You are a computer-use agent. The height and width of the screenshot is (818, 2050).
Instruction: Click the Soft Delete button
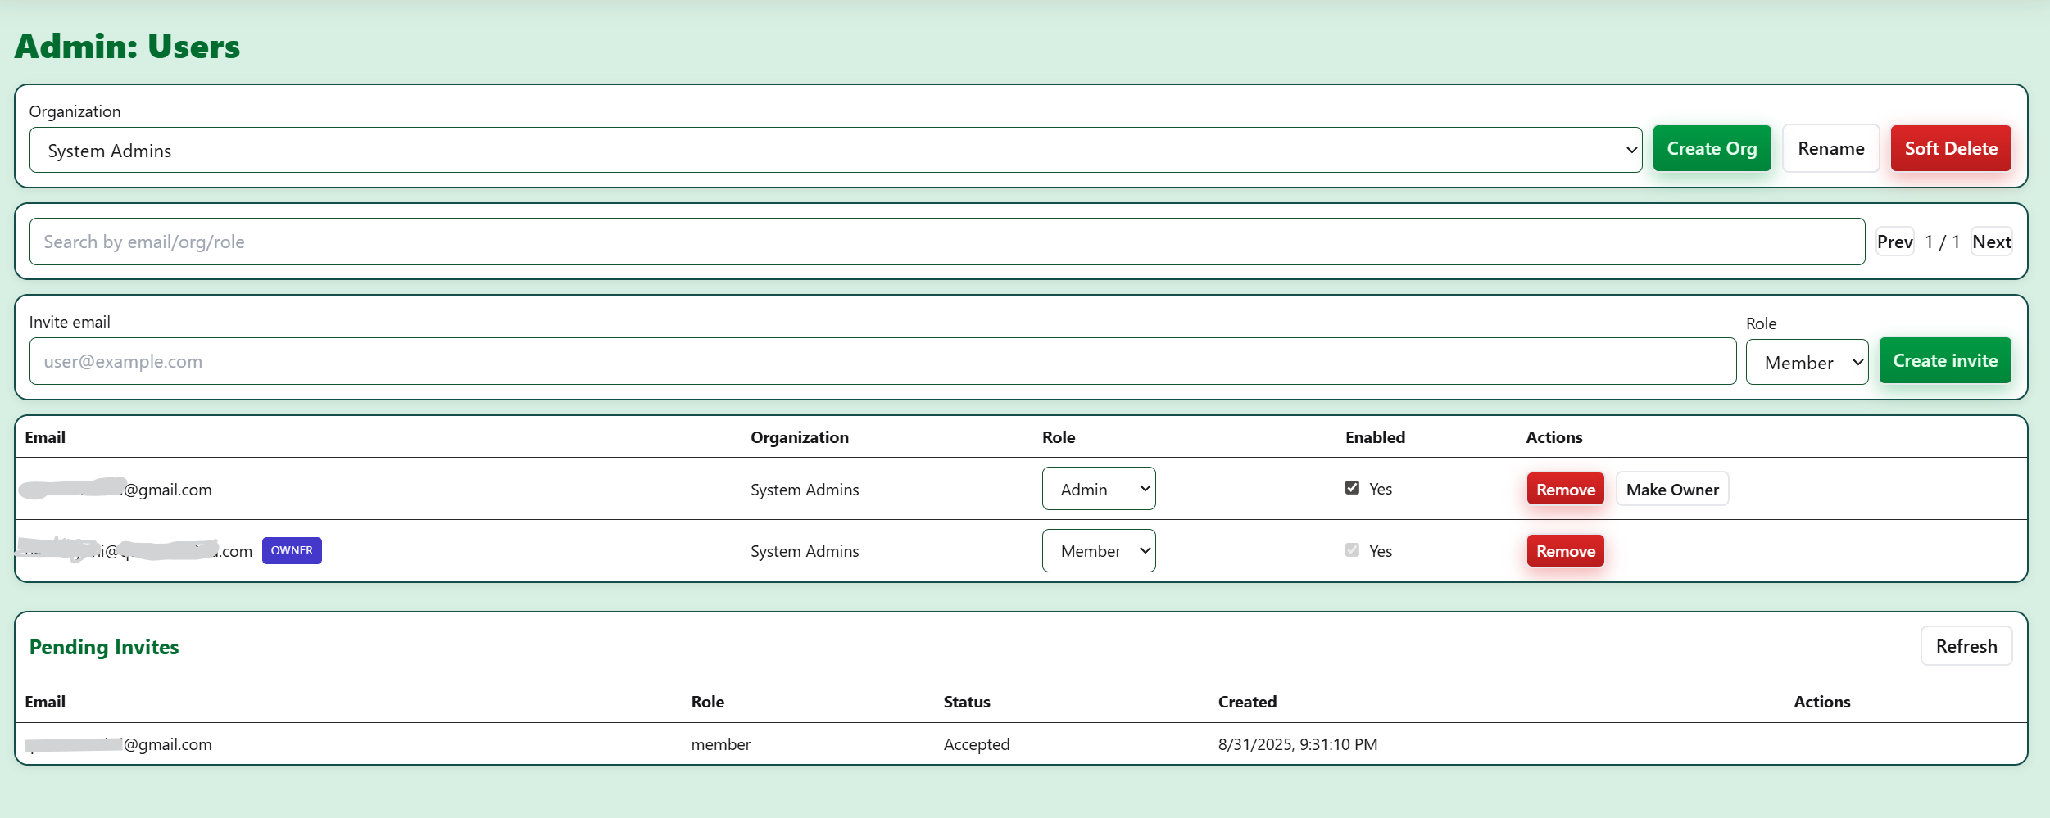pos(1951,148)
